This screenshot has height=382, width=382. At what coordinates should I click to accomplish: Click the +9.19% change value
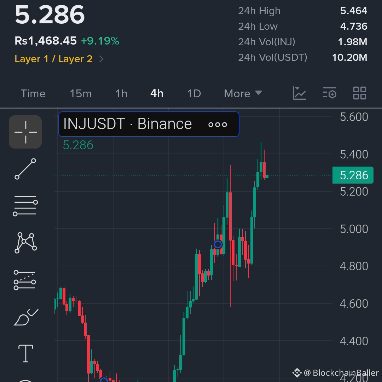(100, 41)
